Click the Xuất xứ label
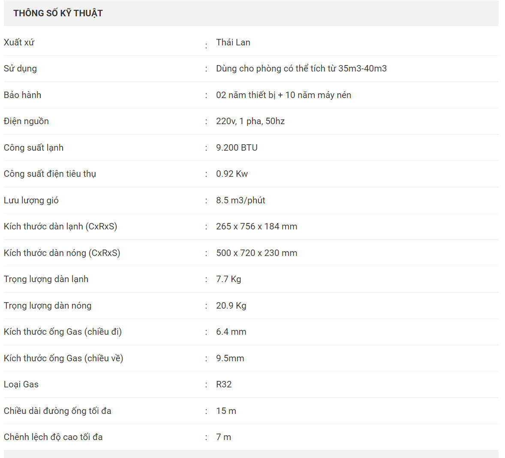 19,42
